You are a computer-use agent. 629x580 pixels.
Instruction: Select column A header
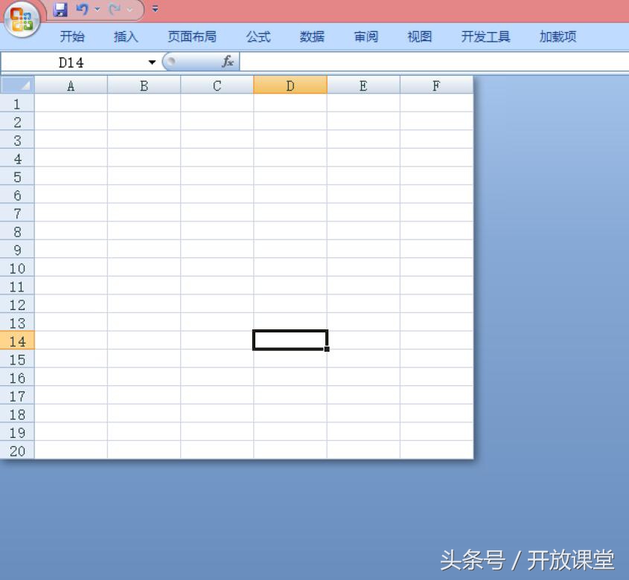(71, 86)
